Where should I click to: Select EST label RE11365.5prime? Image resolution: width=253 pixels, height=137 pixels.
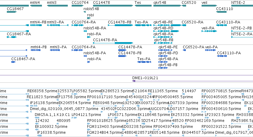click(x=163, y=91)
